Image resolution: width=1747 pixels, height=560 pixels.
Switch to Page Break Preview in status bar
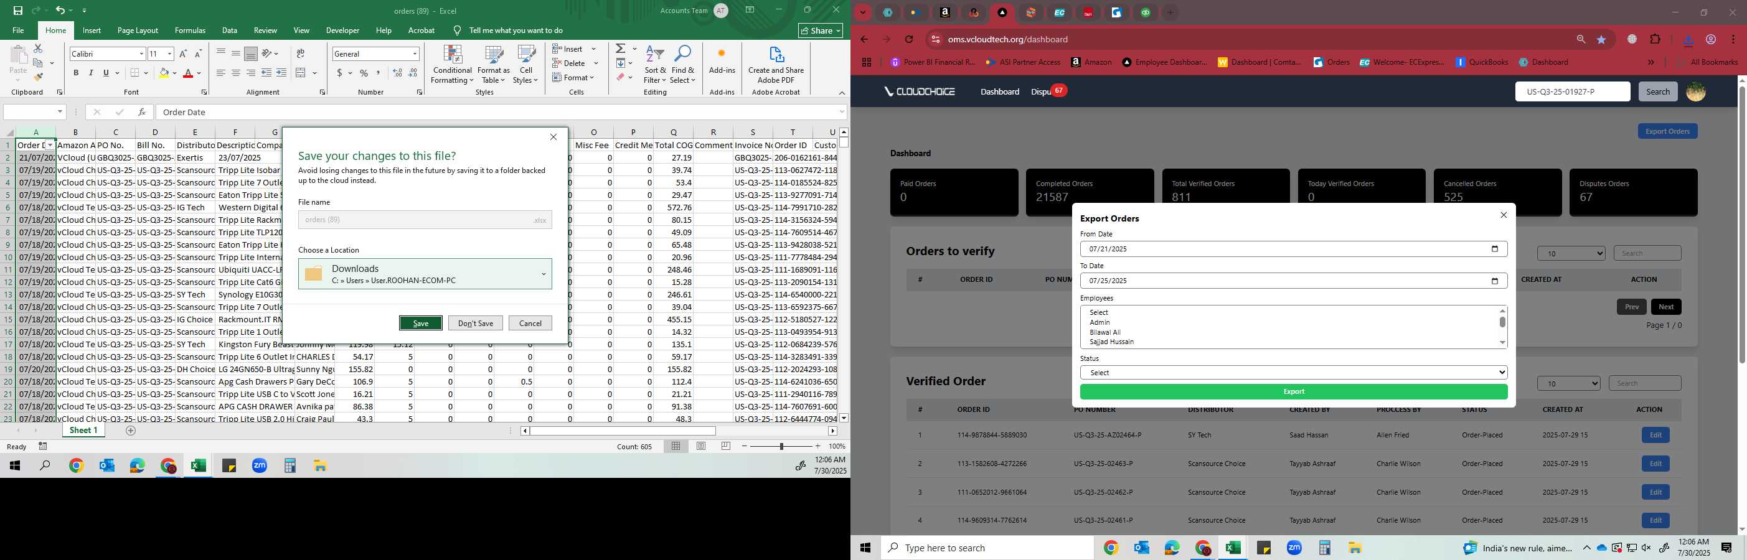point(727,446)
